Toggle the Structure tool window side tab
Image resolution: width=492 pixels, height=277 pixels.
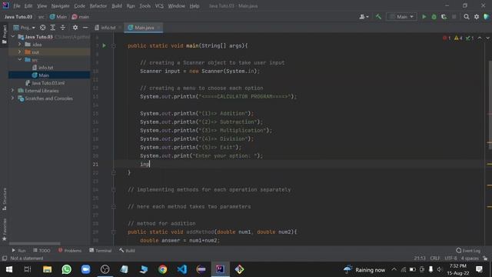(5, 199)
